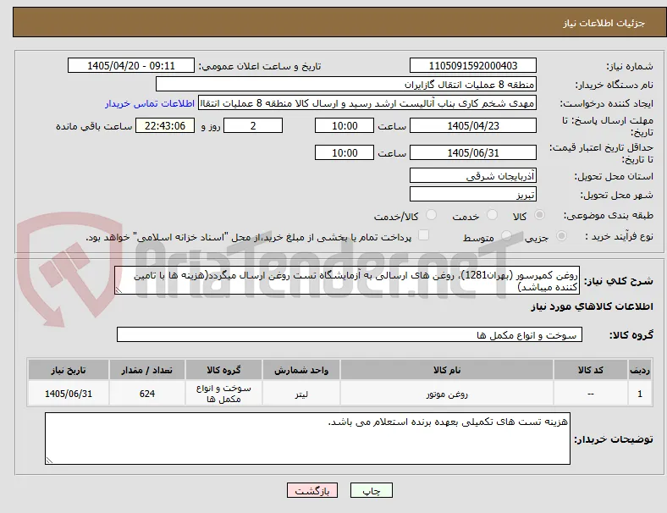Click the جزئیات اطلاعات نیاز header title
Image resolution: width=667 pixels, height=513 pixels.
click(x=604, y=23)
